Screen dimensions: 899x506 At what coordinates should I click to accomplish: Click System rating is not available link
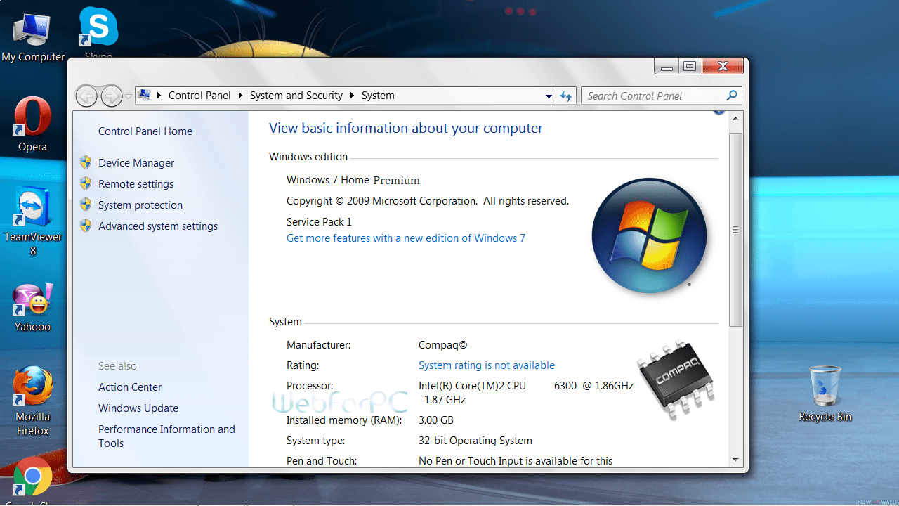487,365
